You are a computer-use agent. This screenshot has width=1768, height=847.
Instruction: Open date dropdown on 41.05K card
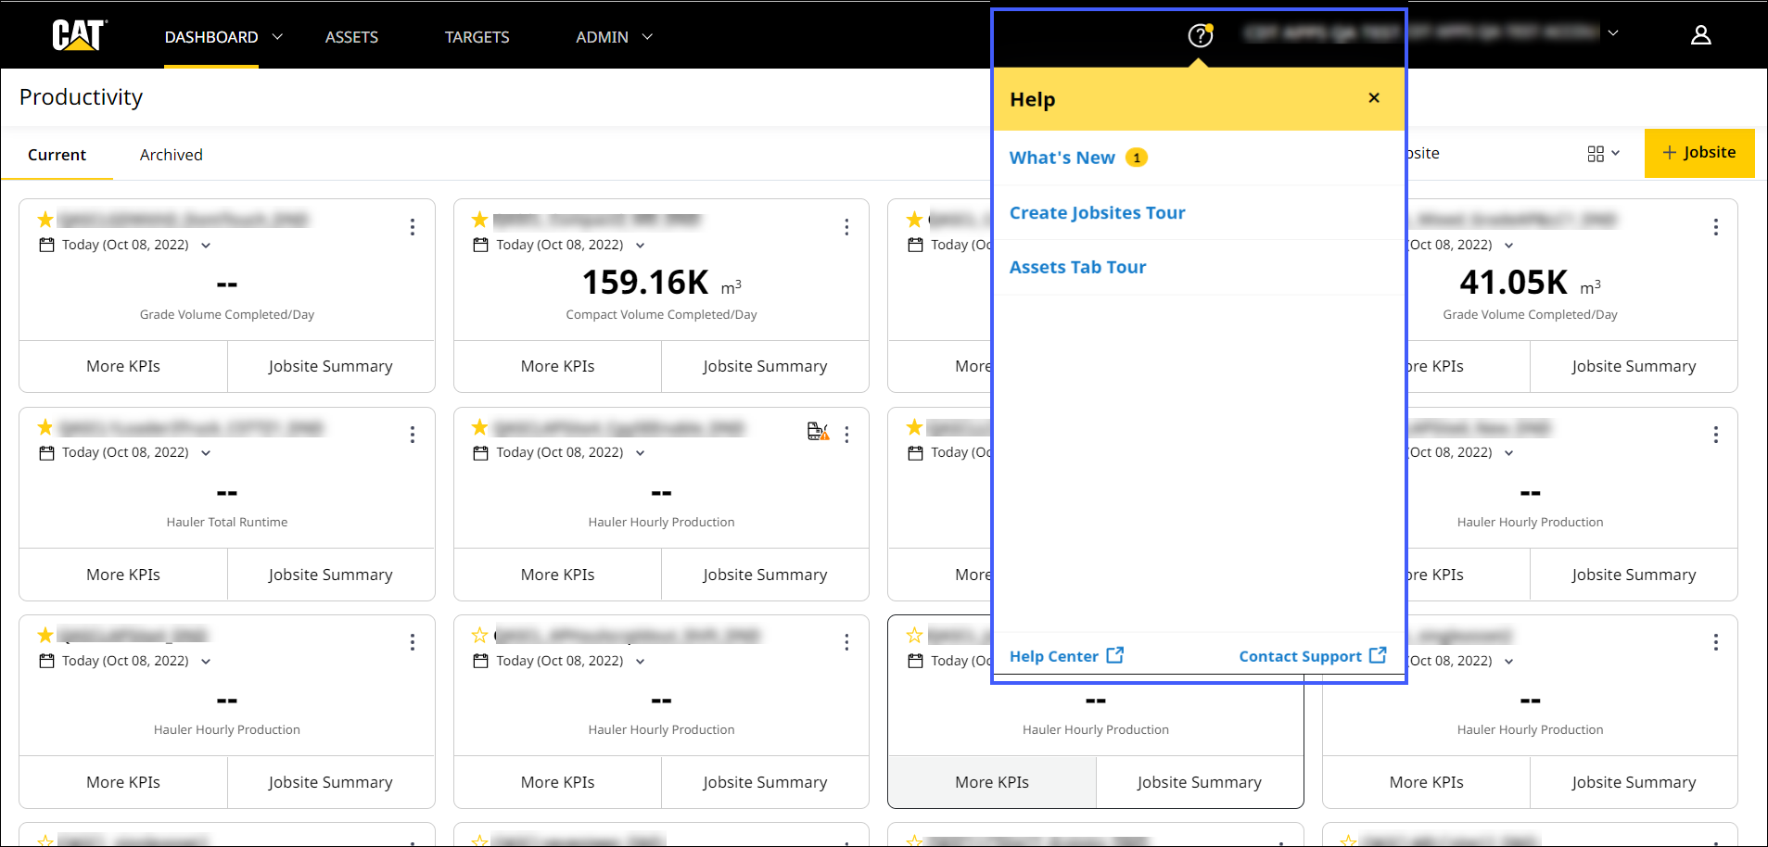(1508, 246)
